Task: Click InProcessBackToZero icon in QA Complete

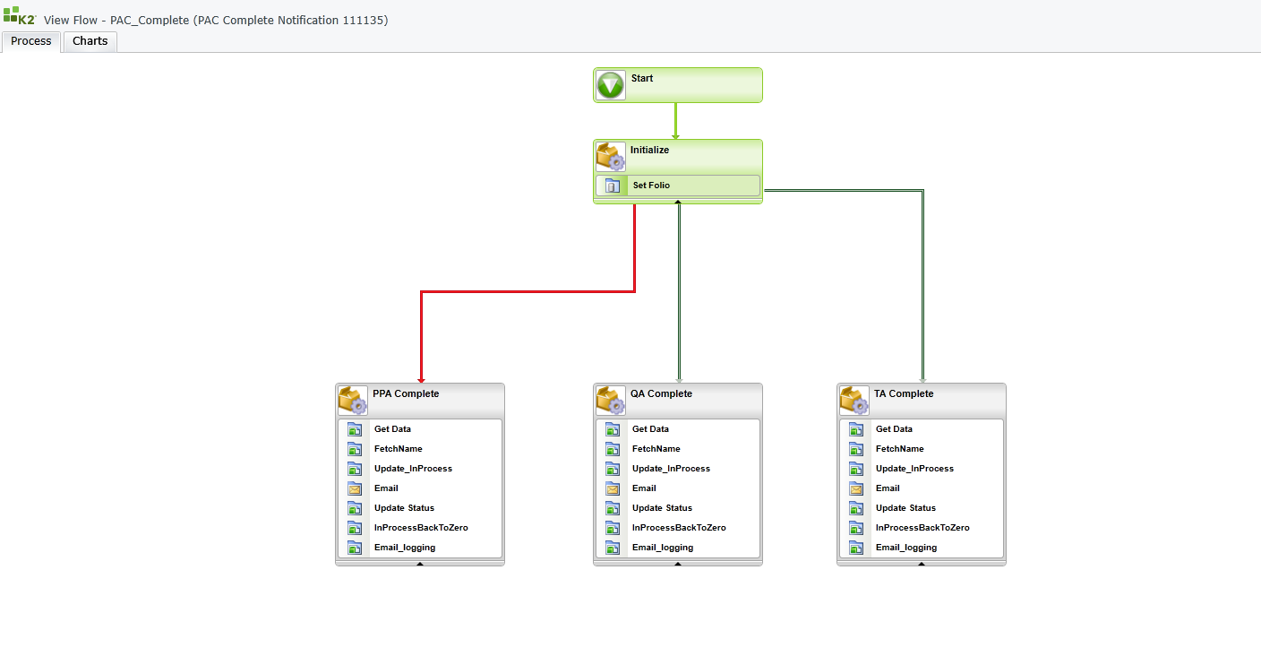Action: [613, 528]
